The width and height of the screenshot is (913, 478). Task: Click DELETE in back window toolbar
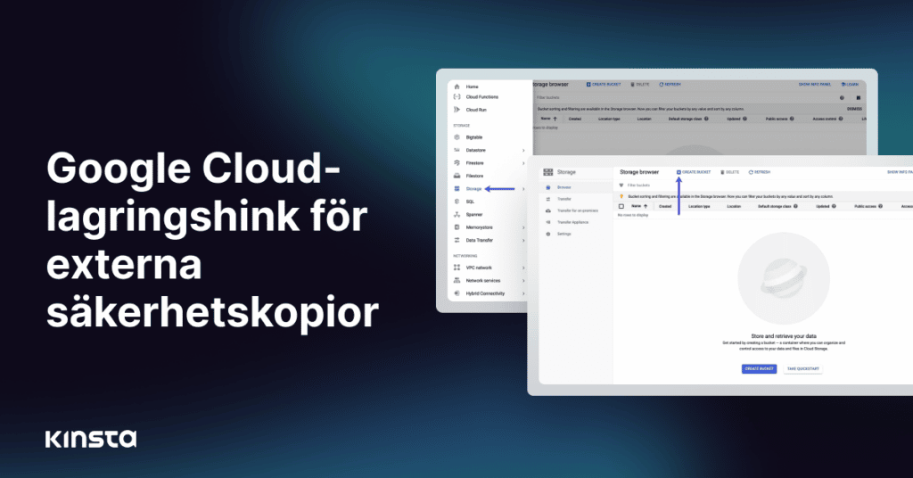click(x=639, y=85)
